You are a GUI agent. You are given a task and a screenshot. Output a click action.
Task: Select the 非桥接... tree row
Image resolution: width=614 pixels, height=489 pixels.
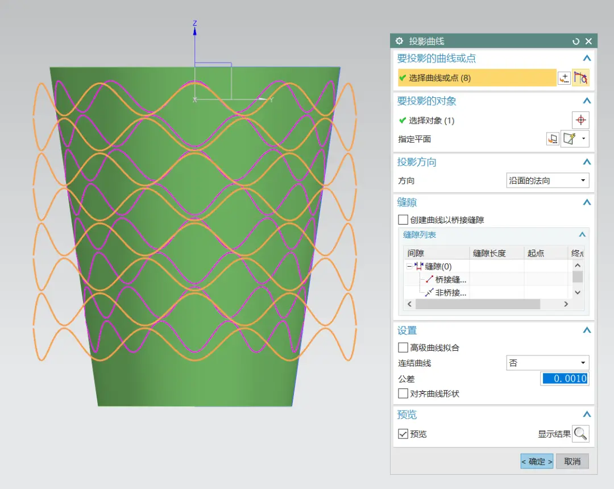[x=446, y=292]
